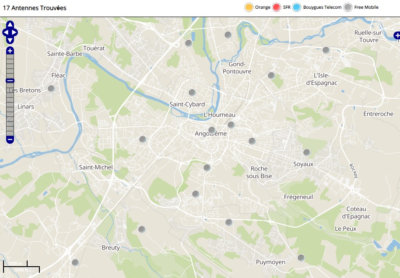
Task: Click the zoom slider handle
Action: click(10, 80)
